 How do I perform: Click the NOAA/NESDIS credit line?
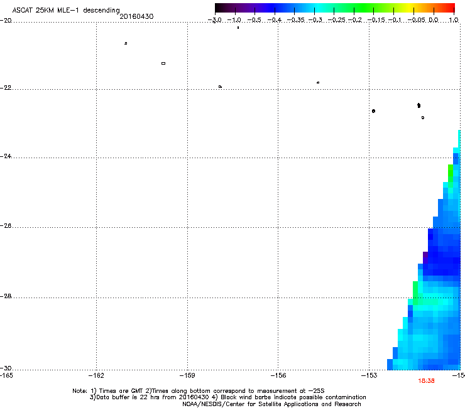[x=271, y=404]
